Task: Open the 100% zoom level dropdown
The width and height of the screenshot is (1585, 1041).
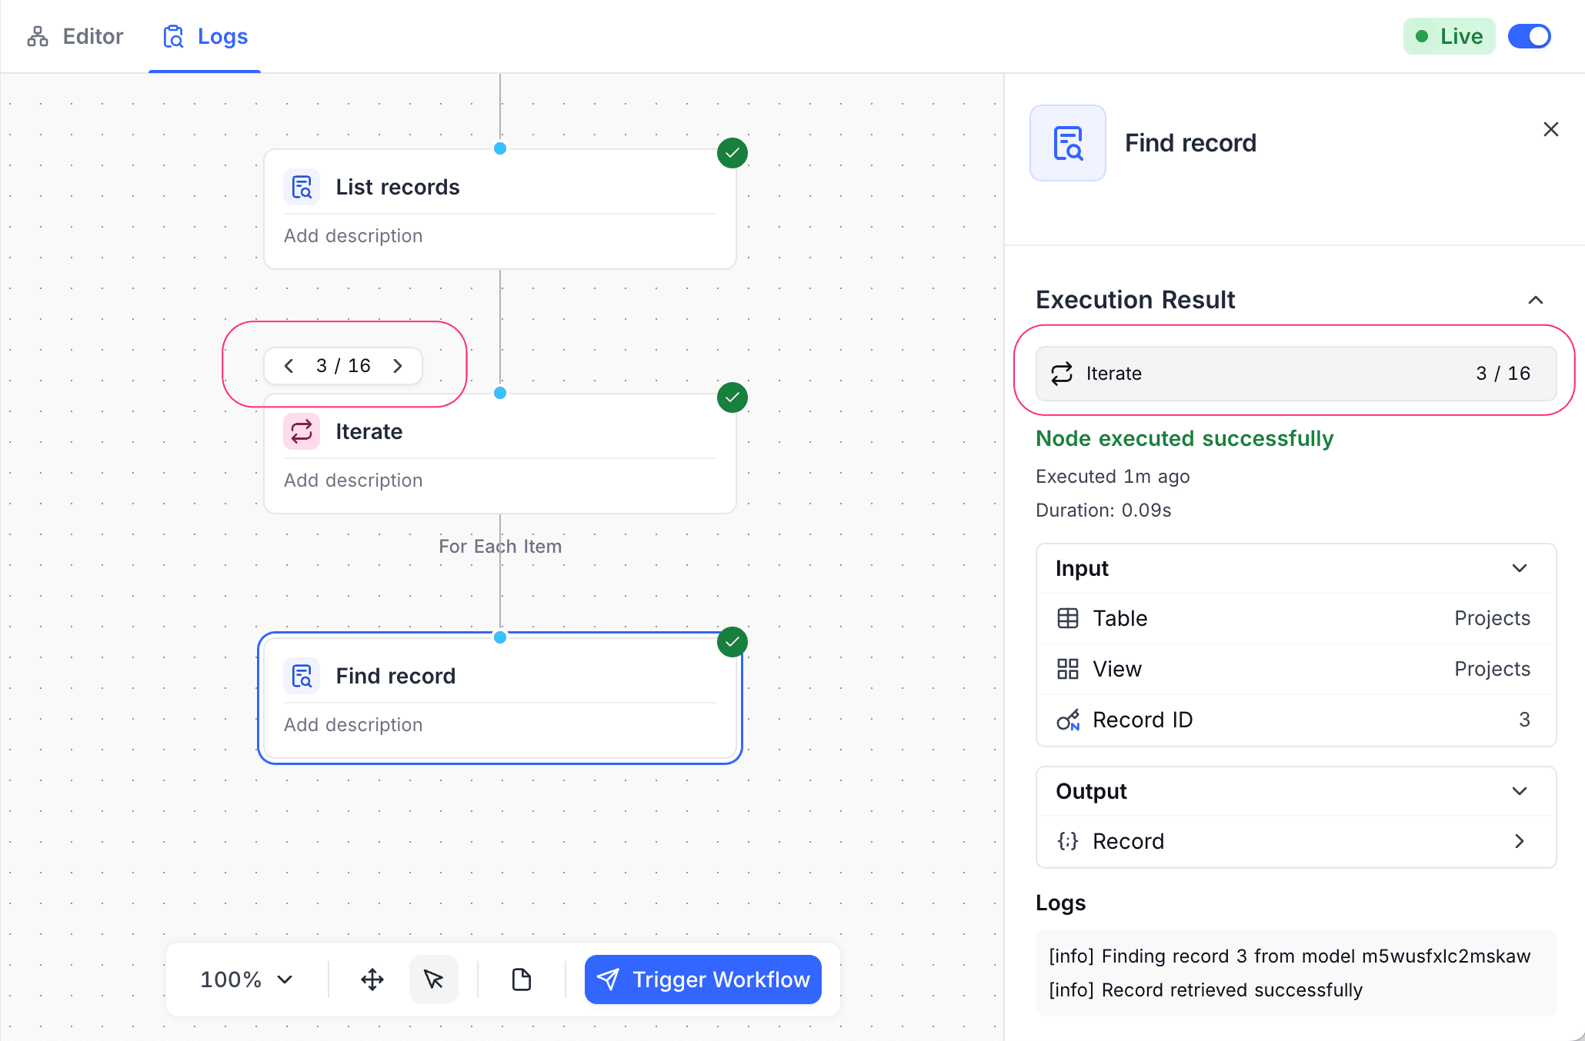Action: click(246, 979)
